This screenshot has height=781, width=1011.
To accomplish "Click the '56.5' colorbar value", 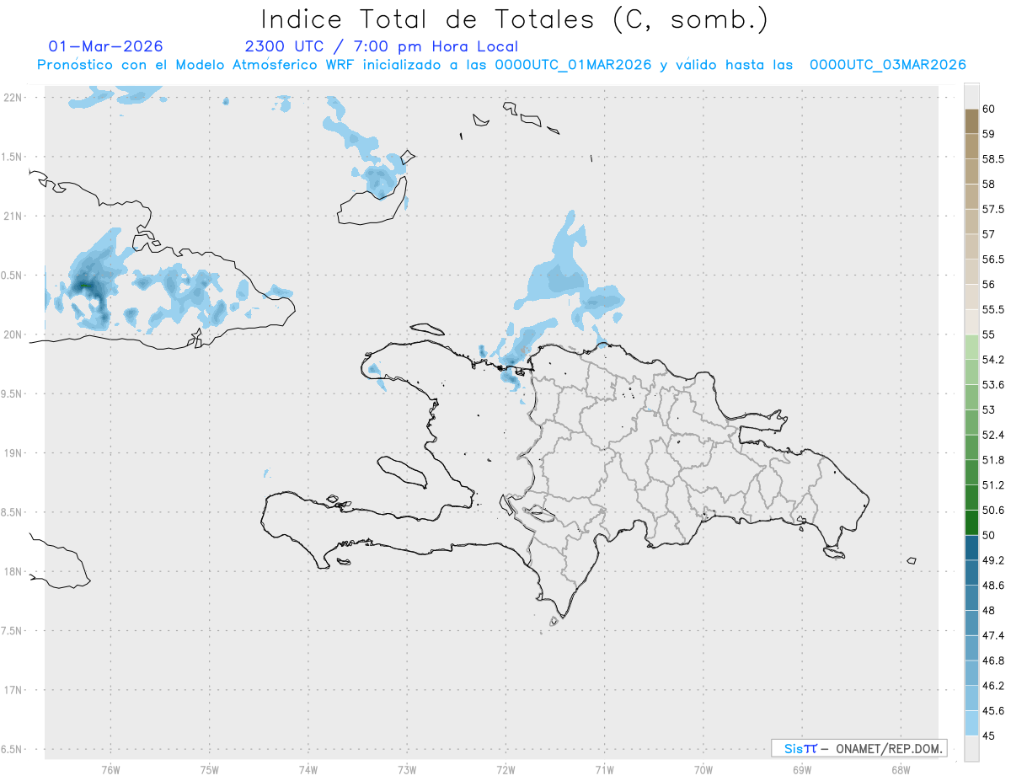I will click(x=992, y=259).
